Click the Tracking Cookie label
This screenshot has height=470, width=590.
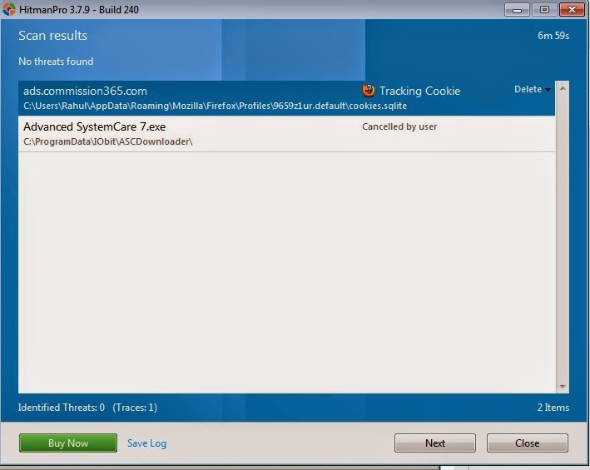[x=419, y=91]
